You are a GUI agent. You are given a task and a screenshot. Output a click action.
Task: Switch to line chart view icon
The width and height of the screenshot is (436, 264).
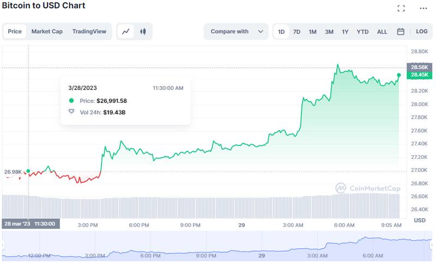pos(126,32)
